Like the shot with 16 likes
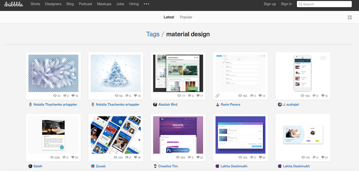Viewport: 359px width, 171px height. (73, 96)
